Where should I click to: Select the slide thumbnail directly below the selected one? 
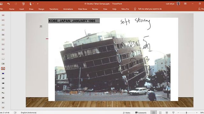(x=3, y=73)
